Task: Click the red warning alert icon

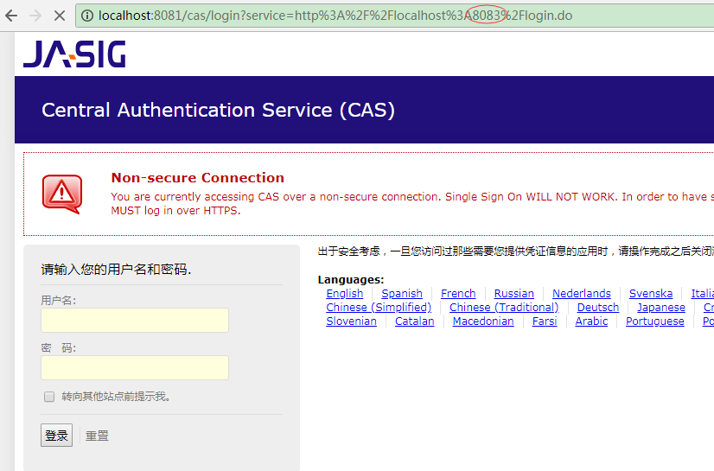Action: tap(62, 194)
